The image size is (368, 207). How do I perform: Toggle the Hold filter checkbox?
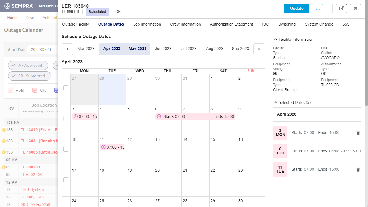(x=10, y=90)
